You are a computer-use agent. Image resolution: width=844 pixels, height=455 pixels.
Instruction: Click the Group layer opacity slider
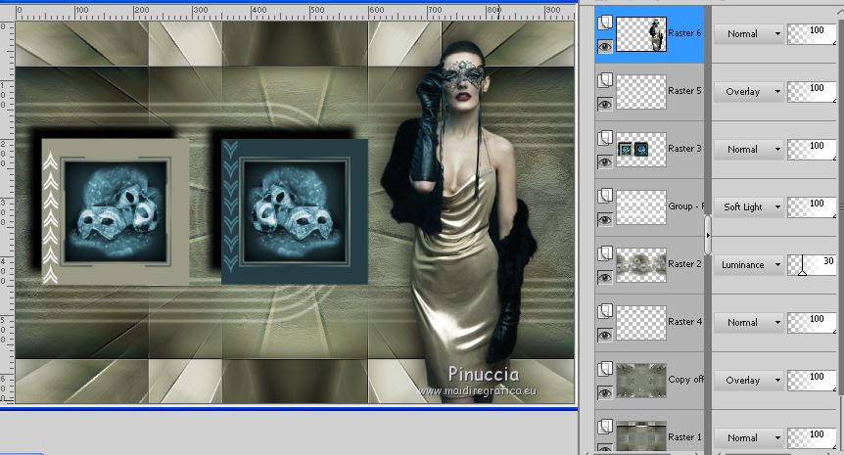point(812,207)
